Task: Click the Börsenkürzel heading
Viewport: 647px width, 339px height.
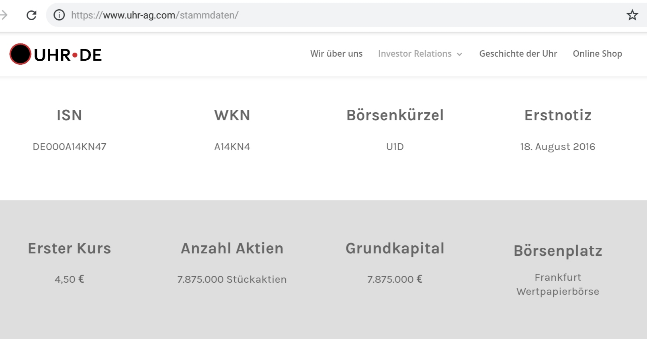Action: pyautogui.click(x=395, y=115)
